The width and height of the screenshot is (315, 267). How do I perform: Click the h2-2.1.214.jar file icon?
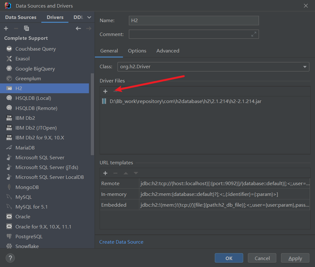[104, 101]
